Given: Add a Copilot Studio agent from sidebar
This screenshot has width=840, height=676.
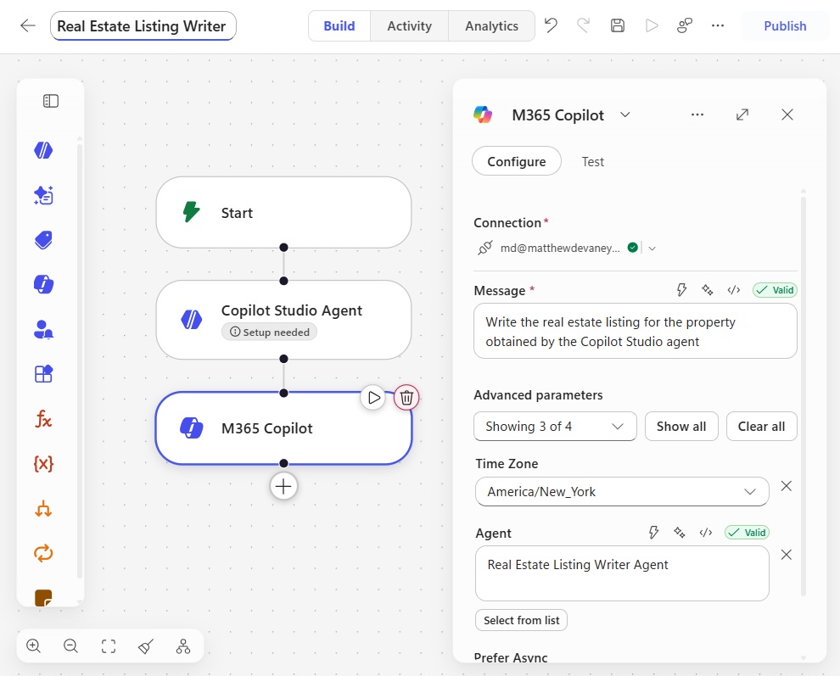Looking at the screenshot, I should [x=43, y=150].
